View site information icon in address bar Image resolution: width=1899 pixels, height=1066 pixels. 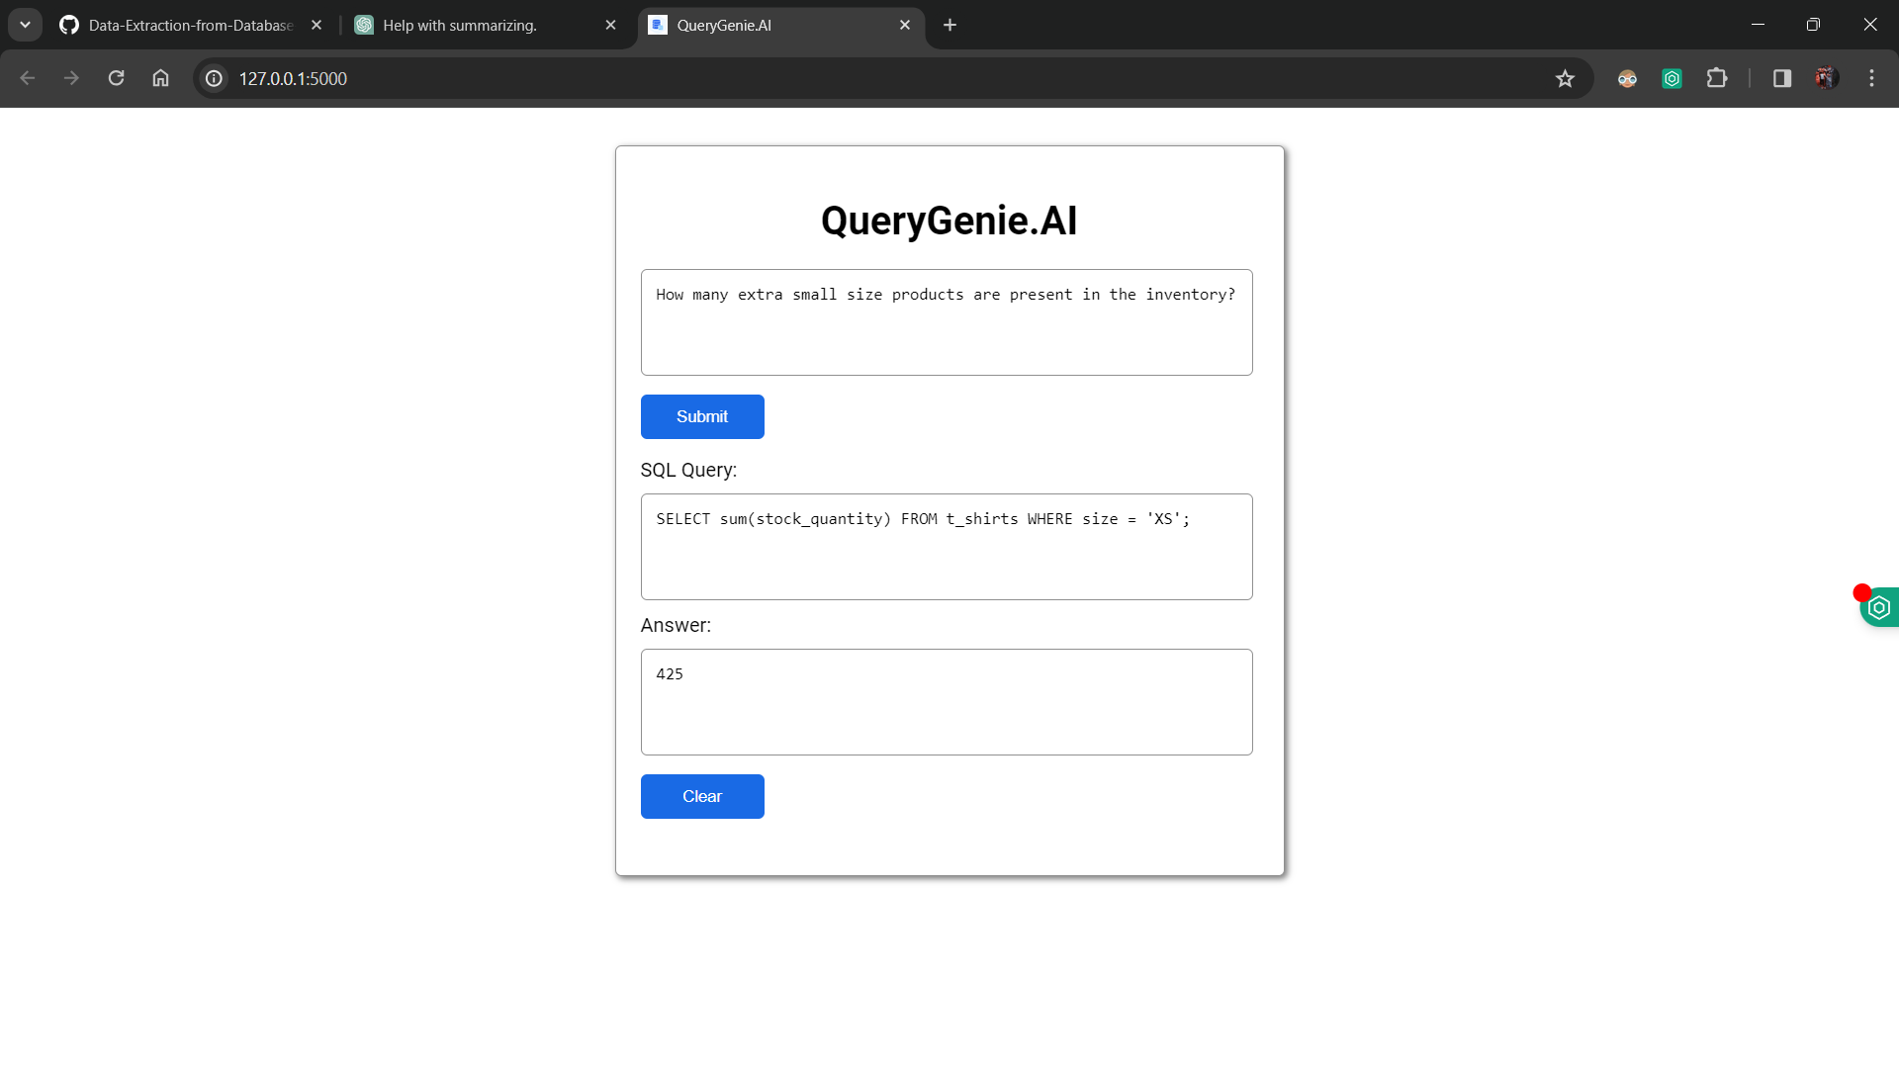pyautogui.click(x=214, y=78)
